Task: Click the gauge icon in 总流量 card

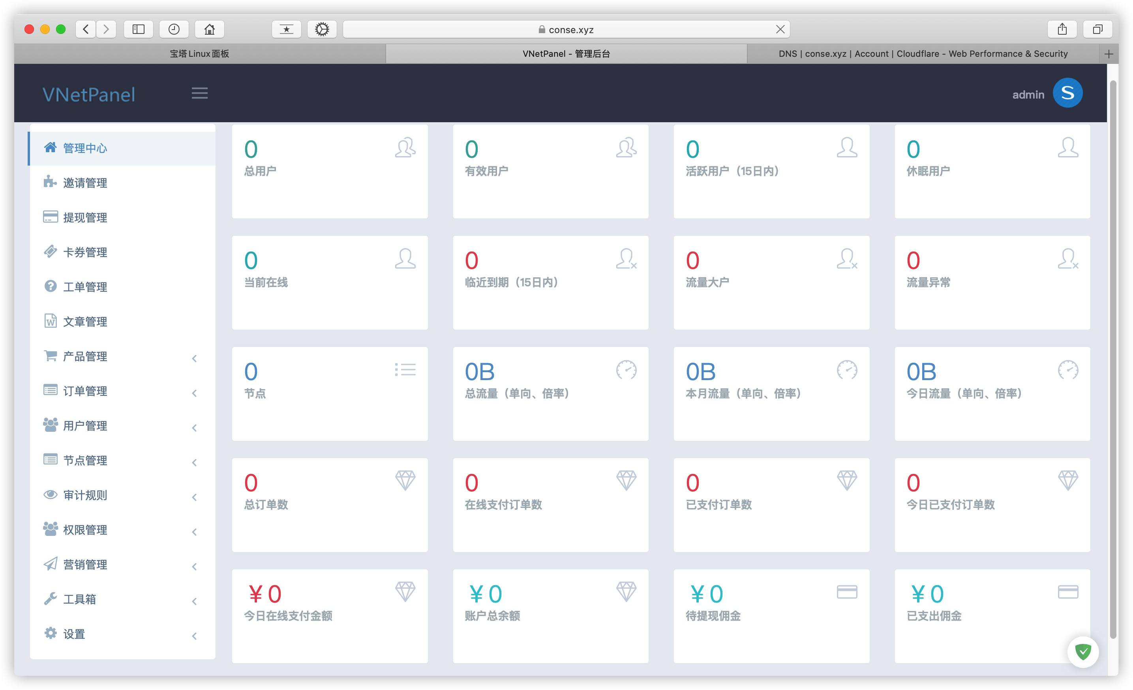Action: tap(626, 370)
